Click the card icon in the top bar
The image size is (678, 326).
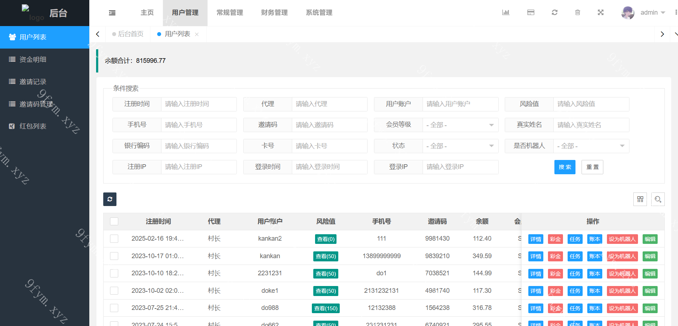(531, 12)
